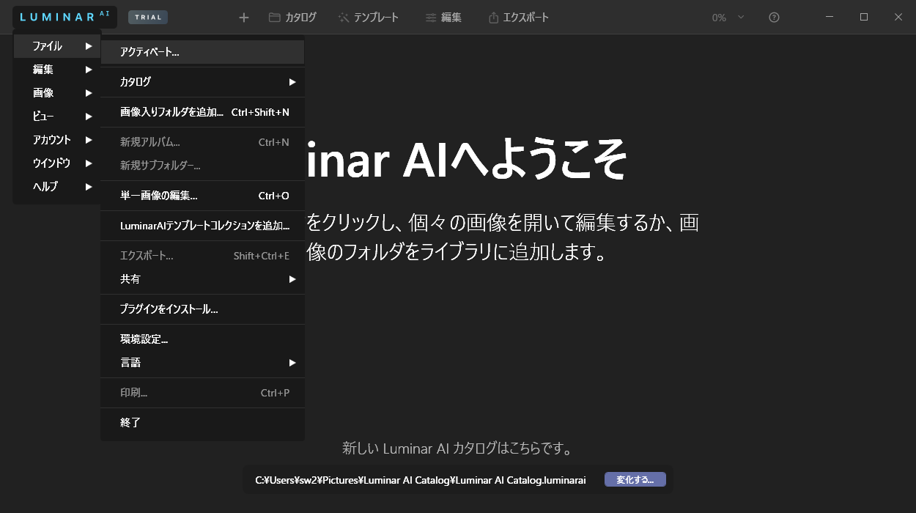916x513 pixels.
Task: Expand the 言語 submenu
Action: (202, 363)
